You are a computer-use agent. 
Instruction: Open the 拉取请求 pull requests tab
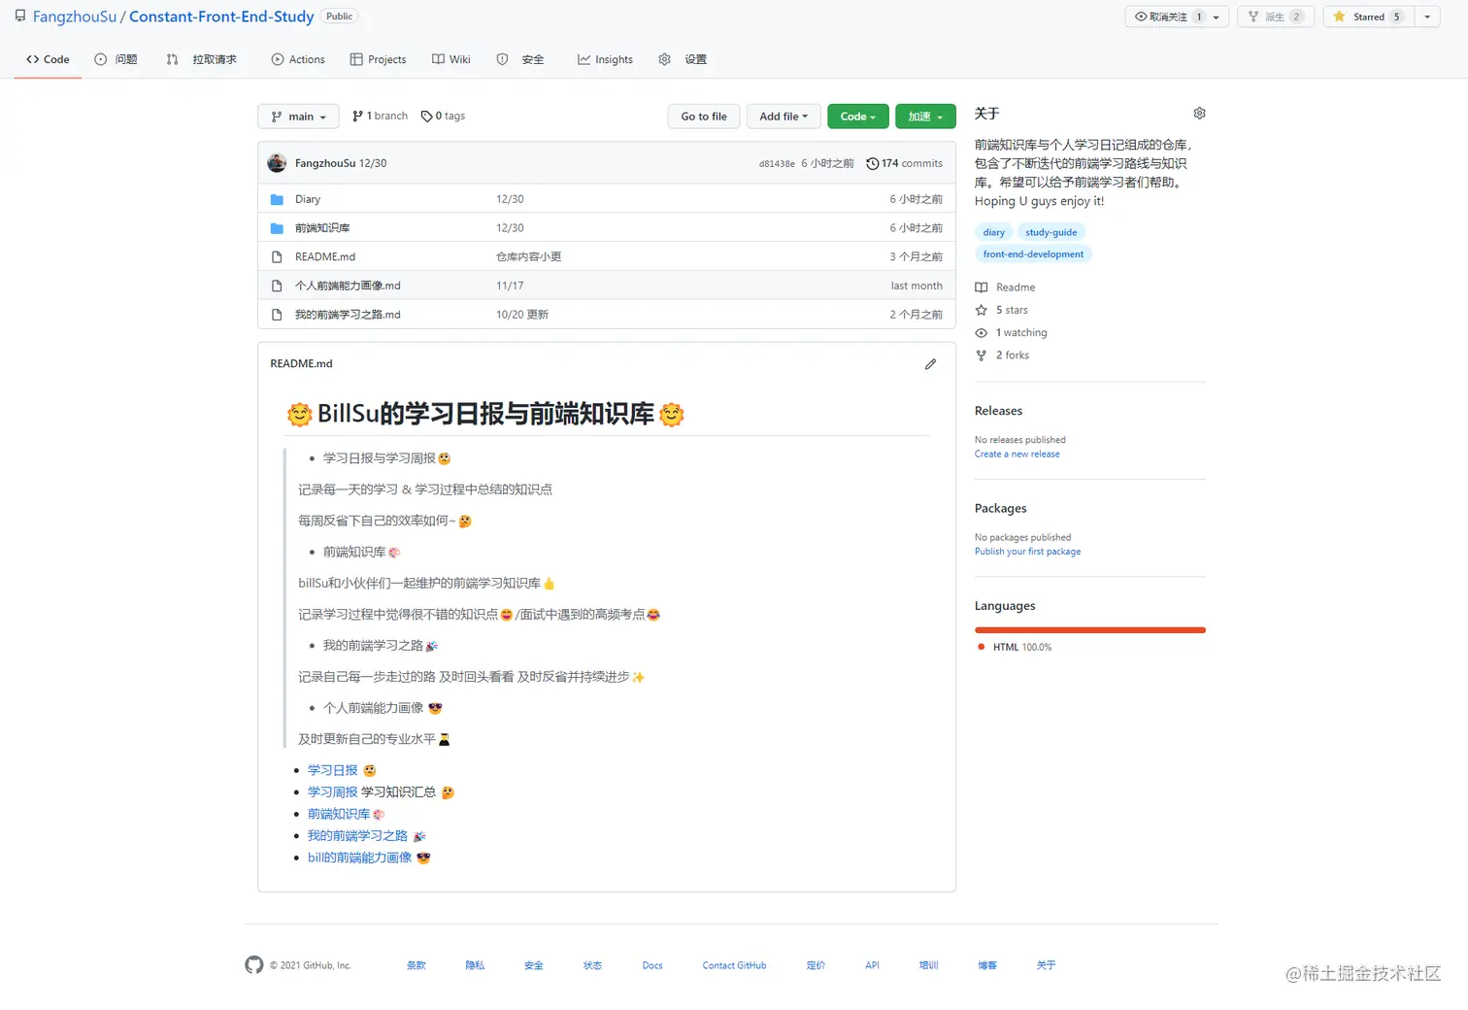tap(202, 59)
